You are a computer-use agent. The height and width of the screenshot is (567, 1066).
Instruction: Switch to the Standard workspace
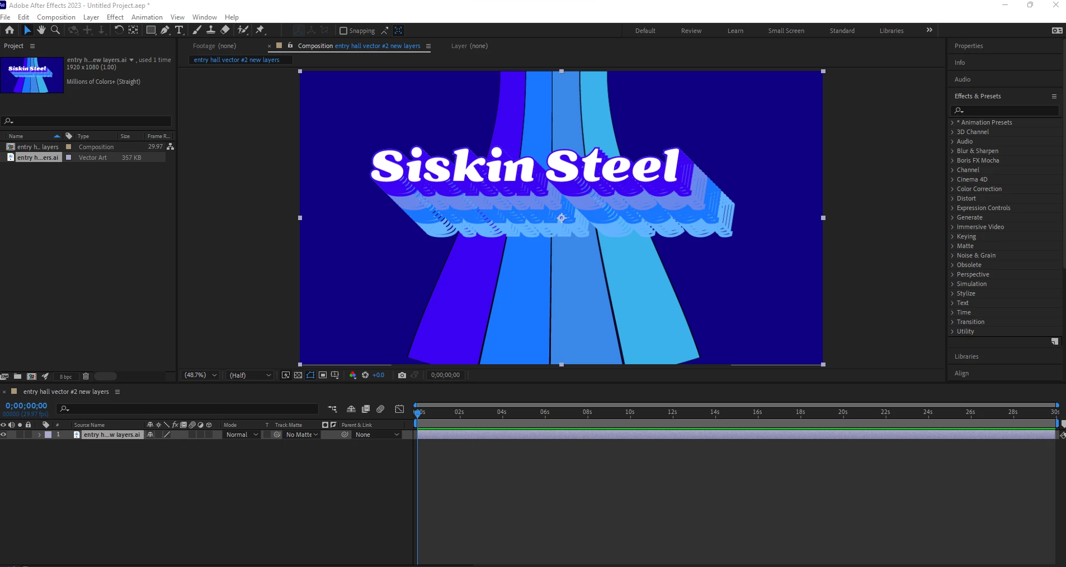[842, 31]
